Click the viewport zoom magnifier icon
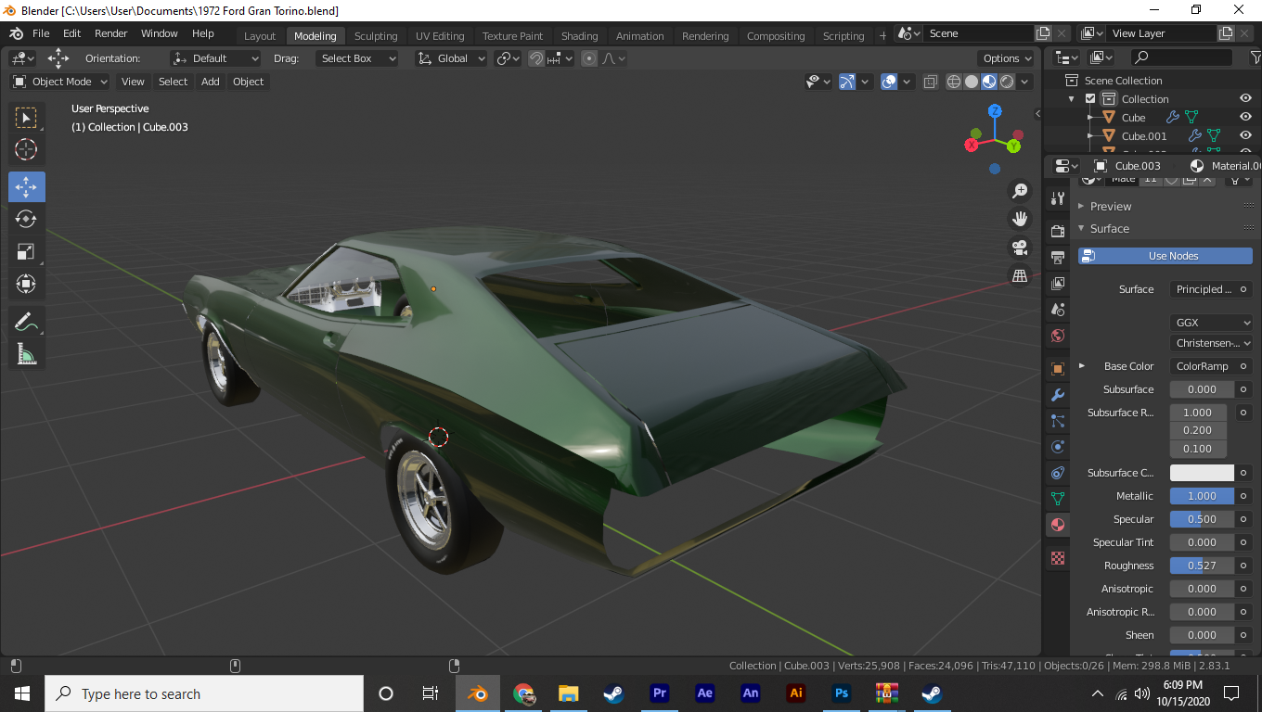Screen dimensions: 1262x712 tap(1020, 191)
